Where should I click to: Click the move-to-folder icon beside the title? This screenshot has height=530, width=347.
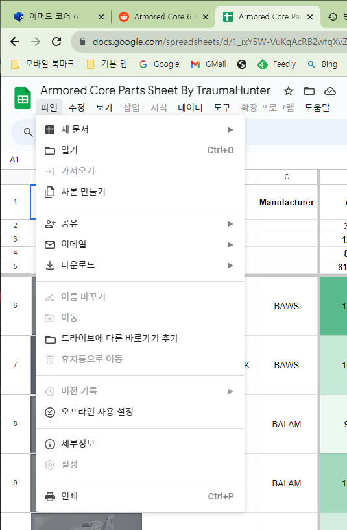(309, 90)
